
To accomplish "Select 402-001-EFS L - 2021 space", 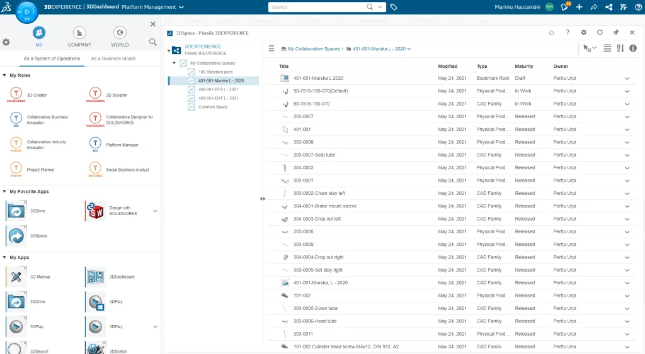I will [x=218, y=89].
